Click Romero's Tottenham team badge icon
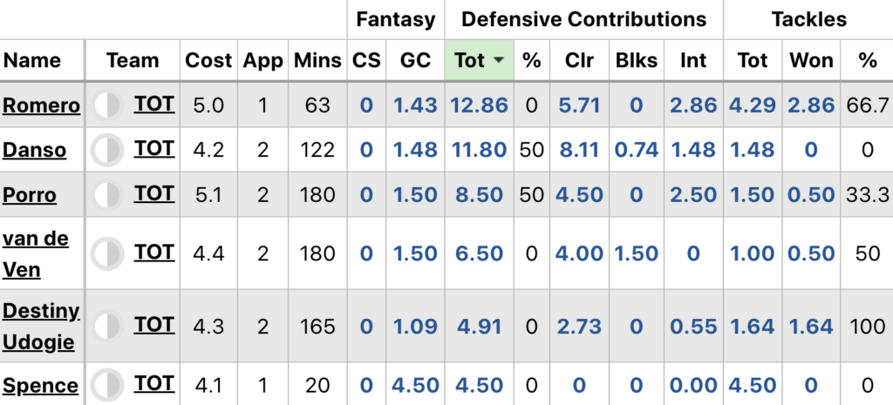The image size is (893, 405). click(107, 105)
